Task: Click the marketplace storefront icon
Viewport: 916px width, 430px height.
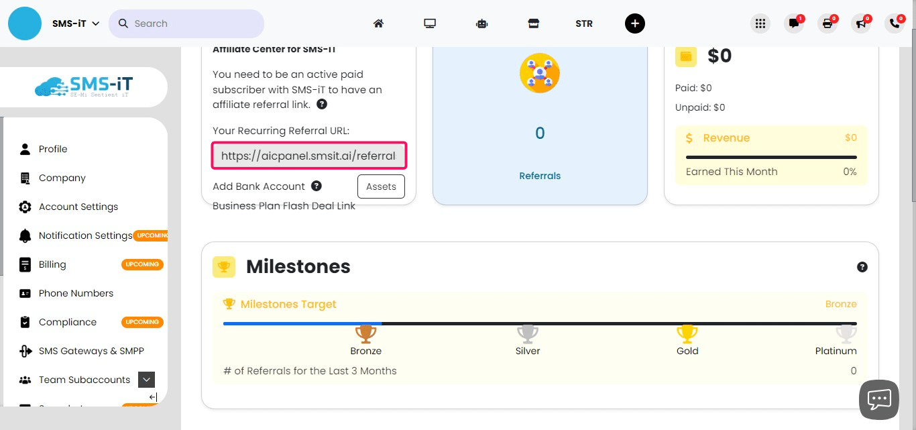Action: (533, 23)
